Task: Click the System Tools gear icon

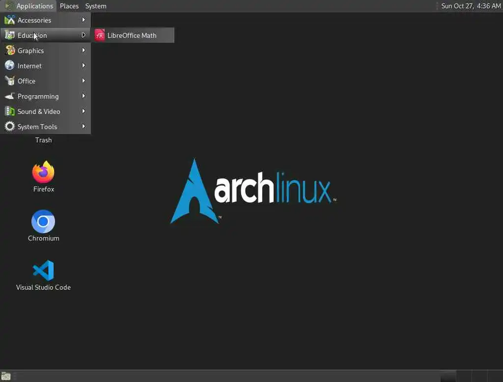Action: tap(10, 126)
